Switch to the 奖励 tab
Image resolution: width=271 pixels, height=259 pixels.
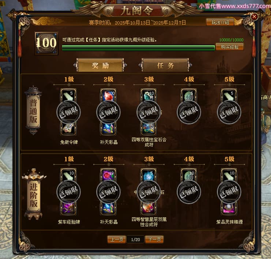click(x=100, y=65)
